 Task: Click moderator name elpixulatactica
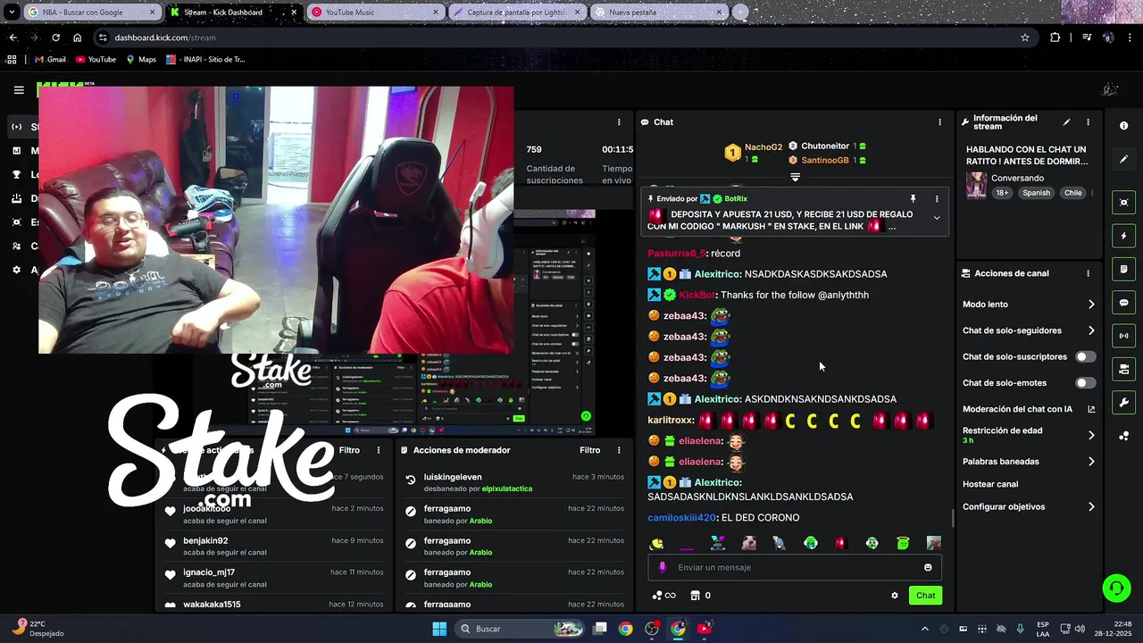(506, 489)
